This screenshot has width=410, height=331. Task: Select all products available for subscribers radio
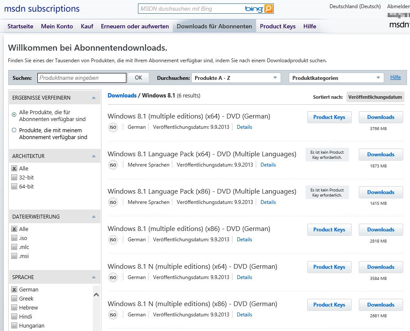pyautogui.click(x=14, y=115)
